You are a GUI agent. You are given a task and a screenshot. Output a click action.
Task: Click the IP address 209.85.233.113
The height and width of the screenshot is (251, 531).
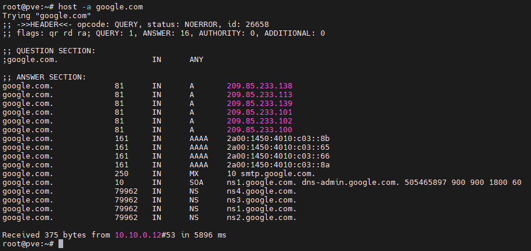pos(260,95)
